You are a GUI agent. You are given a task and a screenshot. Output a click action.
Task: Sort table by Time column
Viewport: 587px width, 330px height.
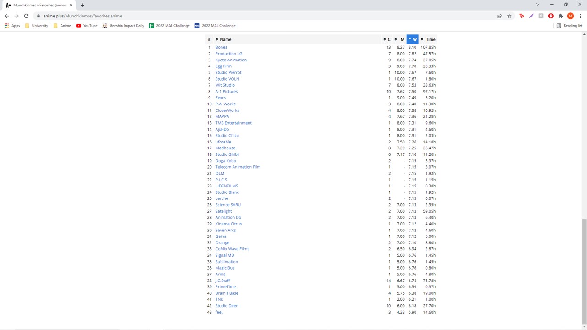click(x=430, y=39)
